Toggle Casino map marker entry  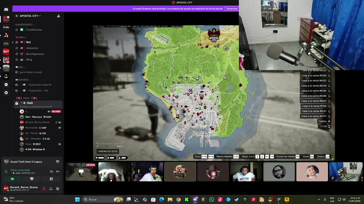[x=324, y=121]
